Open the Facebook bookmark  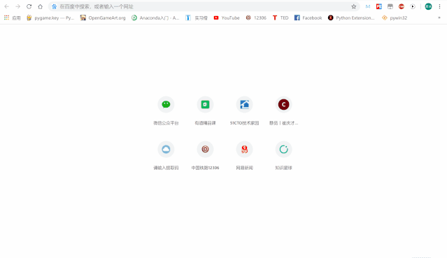[308, 17]
